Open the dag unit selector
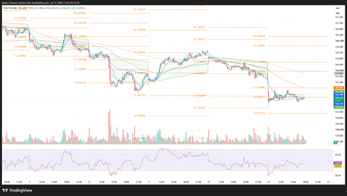The width and height of the screenshot is (347, 196). (338, 13)
